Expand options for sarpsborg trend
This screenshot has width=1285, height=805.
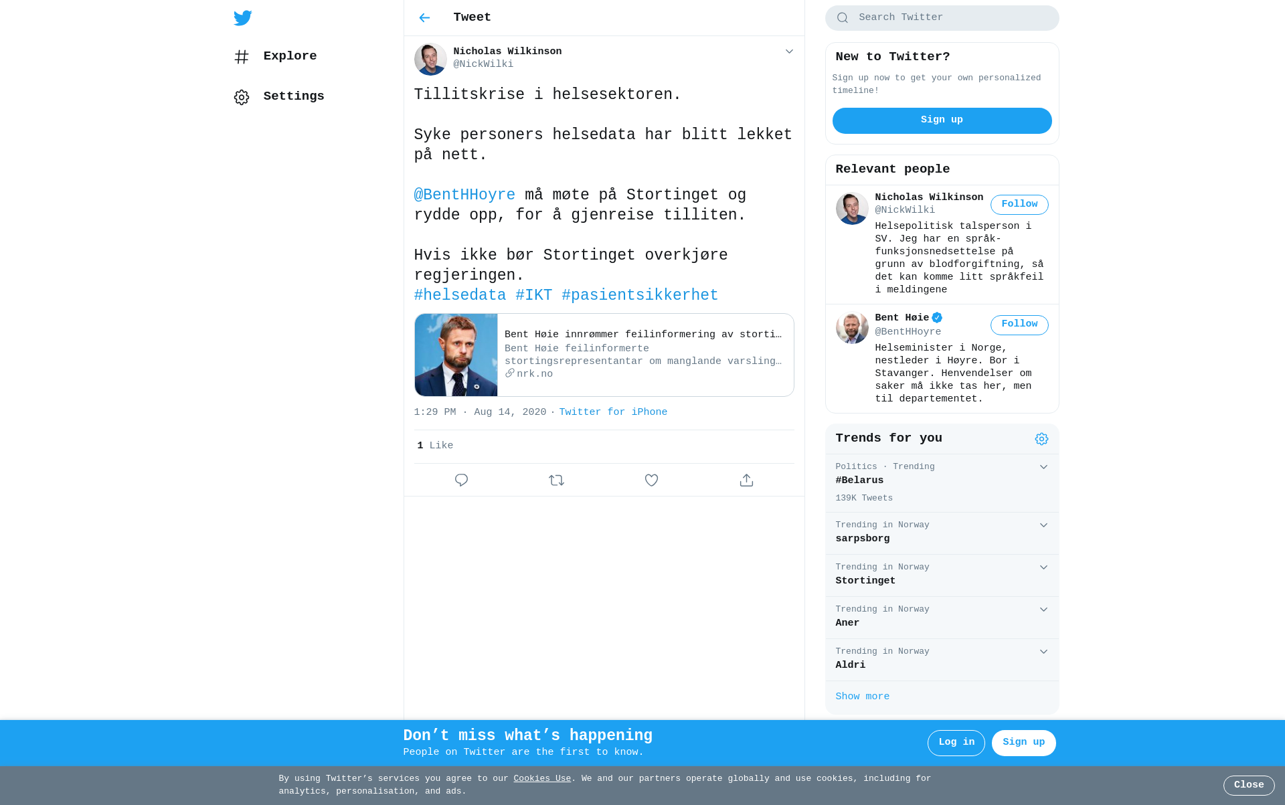tap(1043, 525)
